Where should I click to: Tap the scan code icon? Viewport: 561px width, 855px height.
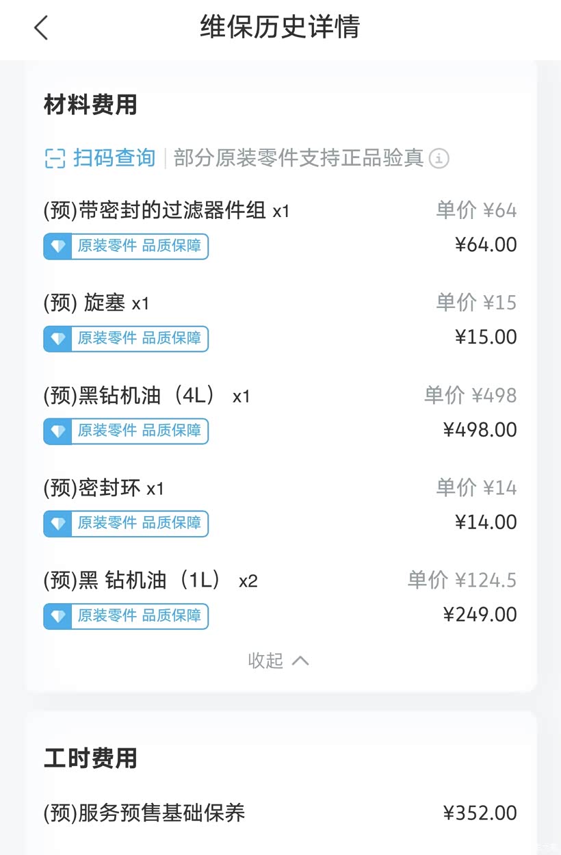(x=55, y=159)
